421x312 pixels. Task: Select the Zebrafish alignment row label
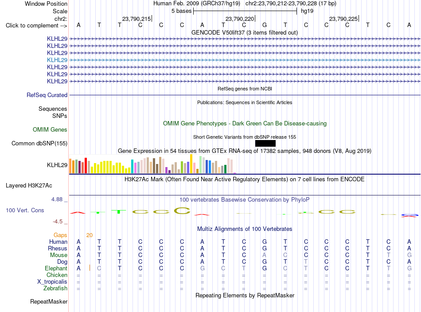click(x=55, y=288)
